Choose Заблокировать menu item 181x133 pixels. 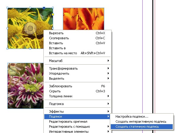pos(77,86)
